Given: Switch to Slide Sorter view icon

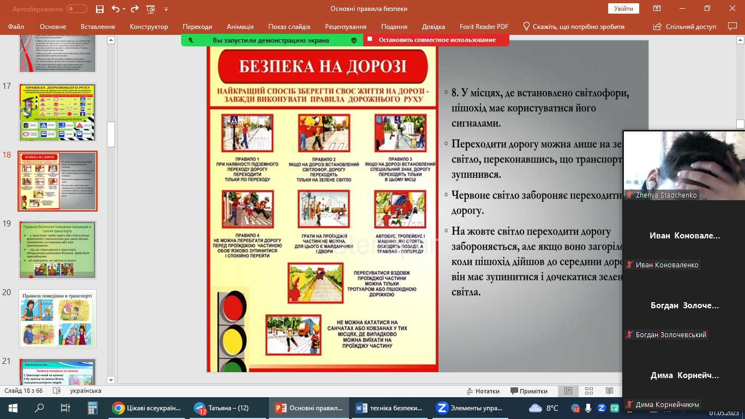Looking at the screenshot, I should [589, 391].
